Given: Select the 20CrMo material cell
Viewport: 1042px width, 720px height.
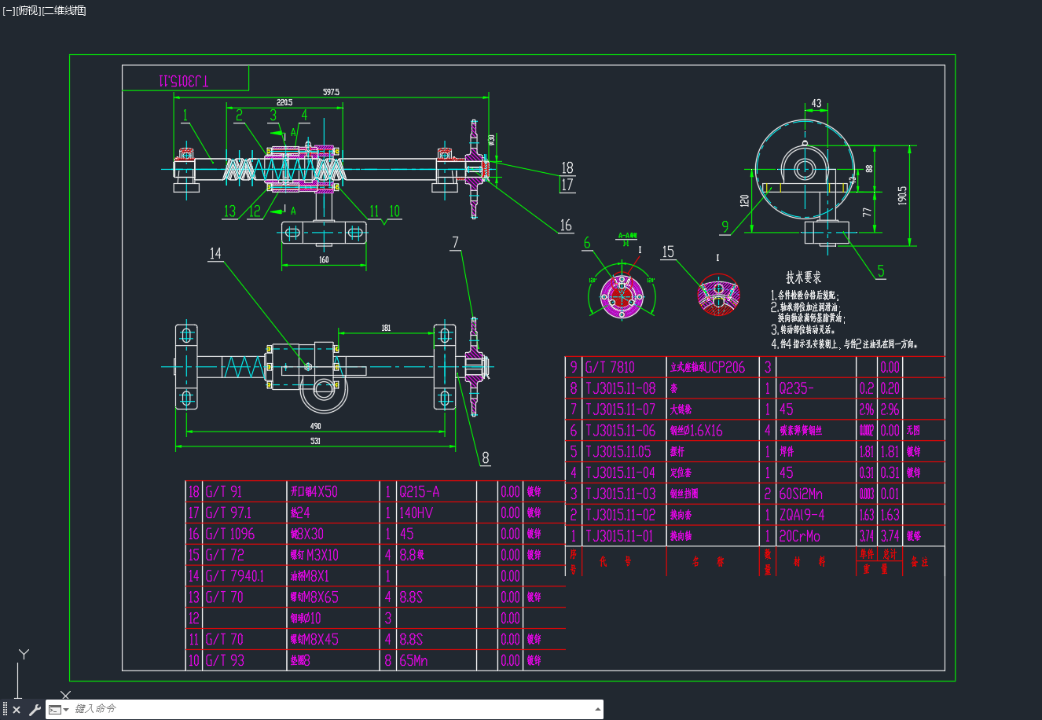Looking at the screenshot, I should click(x=799, y=536).
